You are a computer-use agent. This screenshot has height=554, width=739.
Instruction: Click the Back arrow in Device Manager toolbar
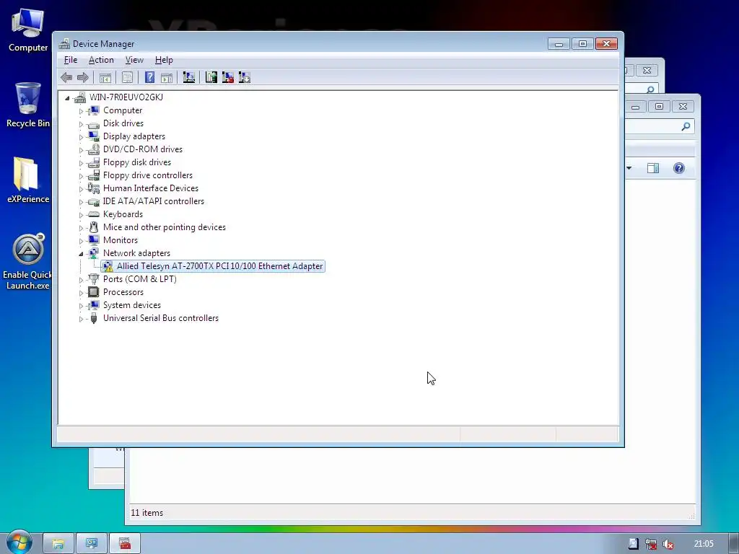(66, 77)
